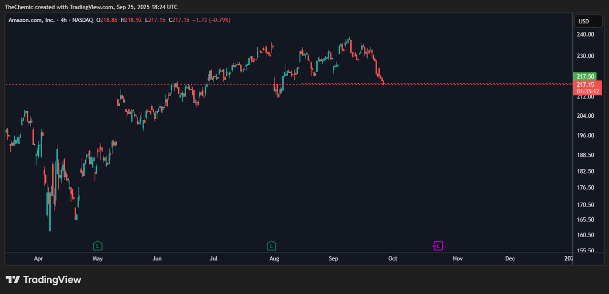Click the TradingView logo
The height and width of the screenshot is (294, 609).
tap(43, 279)
